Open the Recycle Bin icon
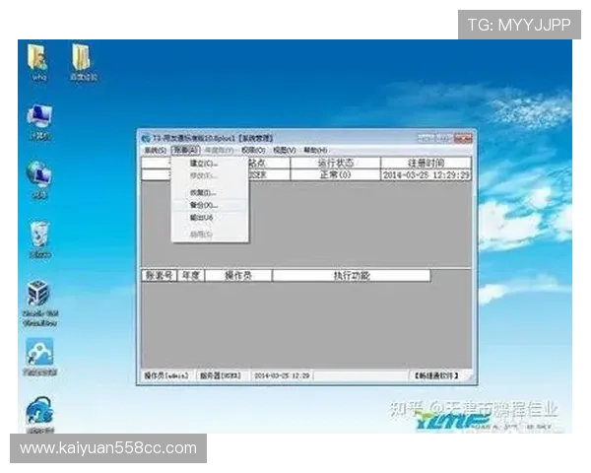 [39, 236]
